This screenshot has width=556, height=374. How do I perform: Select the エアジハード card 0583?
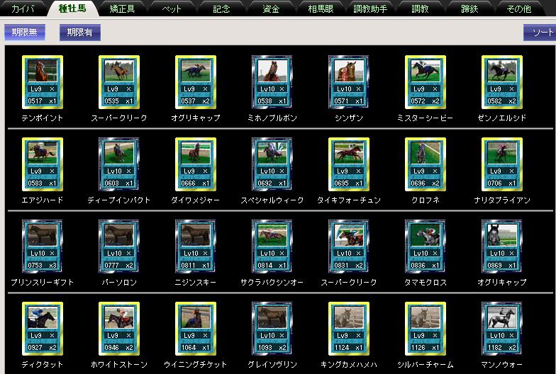43,164
